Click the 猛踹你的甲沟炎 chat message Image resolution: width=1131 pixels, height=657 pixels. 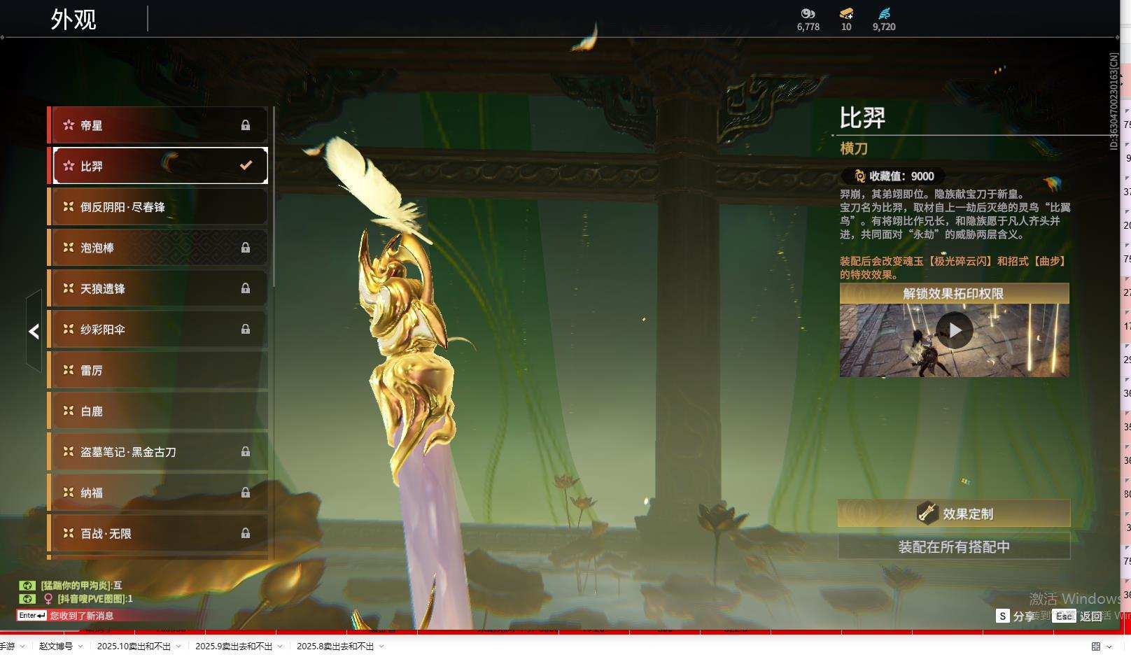81,586
